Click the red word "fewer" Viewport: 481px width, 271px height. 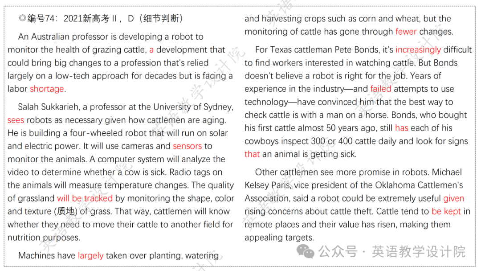click(406, 32)
